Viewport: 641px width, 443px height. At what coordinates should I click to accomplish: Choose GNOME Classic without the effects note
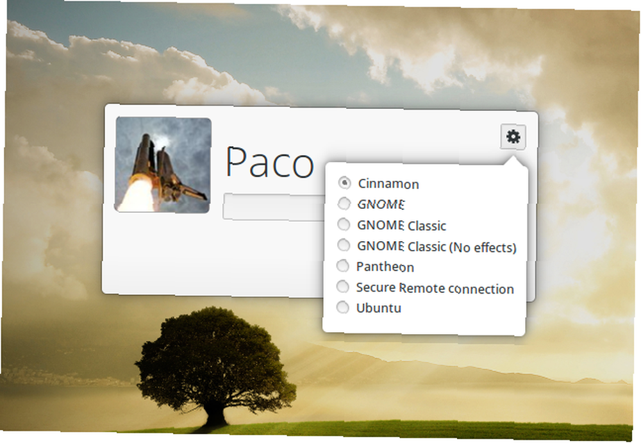344,224
